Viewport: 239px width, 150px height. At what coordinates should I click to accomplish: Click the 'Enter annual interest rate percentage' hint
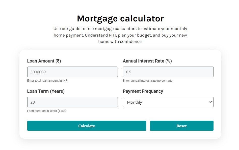pyautogui.click(x=147, y=81)
